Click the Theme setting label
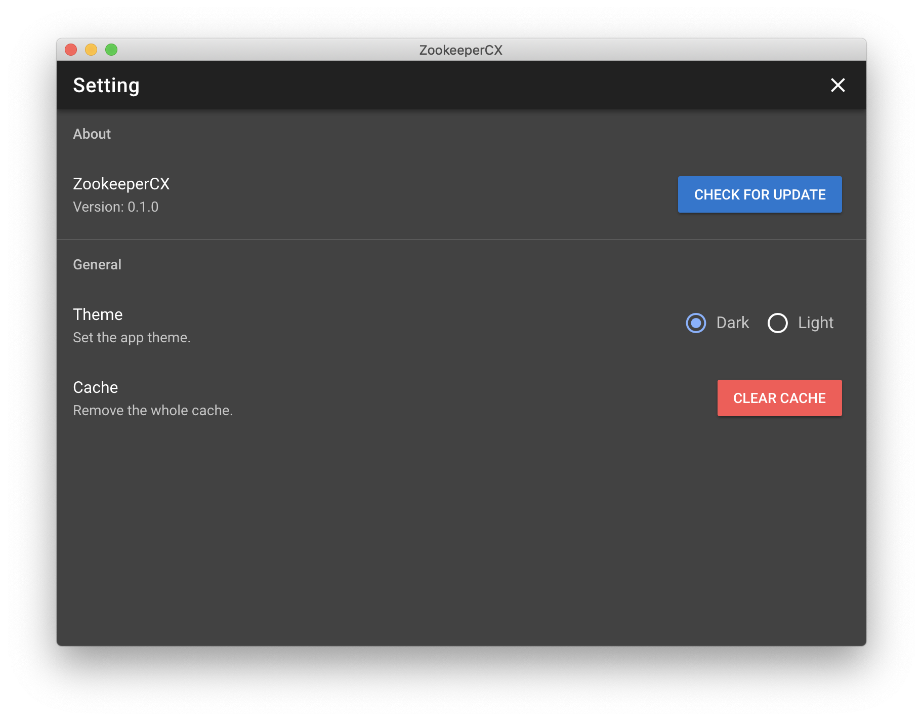This screenshot has width=923, height=721. click(98, 314)
